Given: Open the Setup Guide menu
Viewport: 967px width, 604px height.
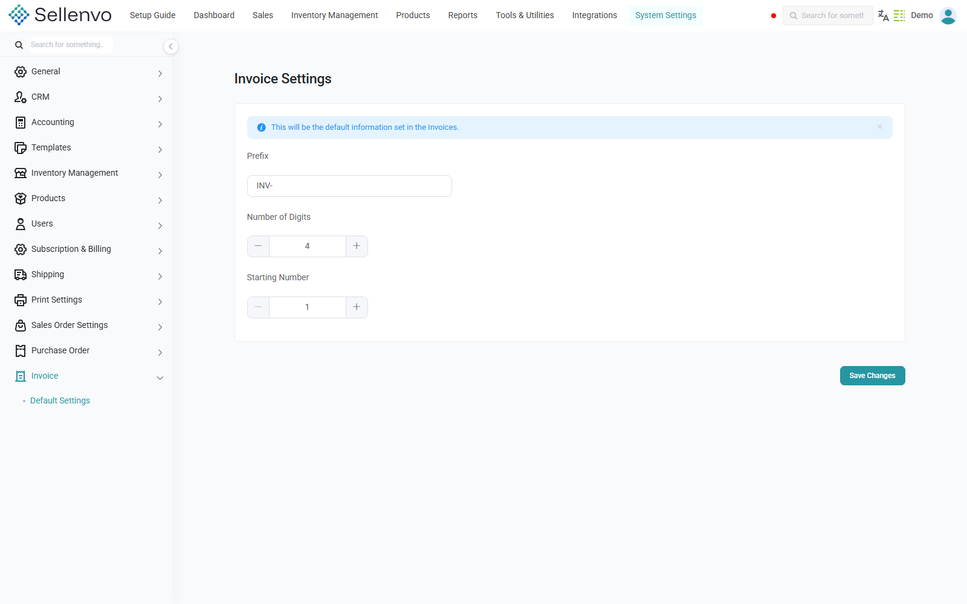Looking at the screenshot, I should coord(153,15).
